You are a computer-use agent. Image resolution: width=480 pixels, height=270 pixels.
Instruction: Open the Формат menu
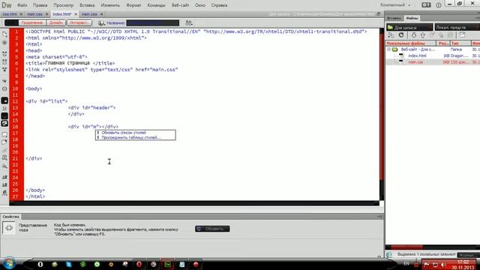point(133,5)
